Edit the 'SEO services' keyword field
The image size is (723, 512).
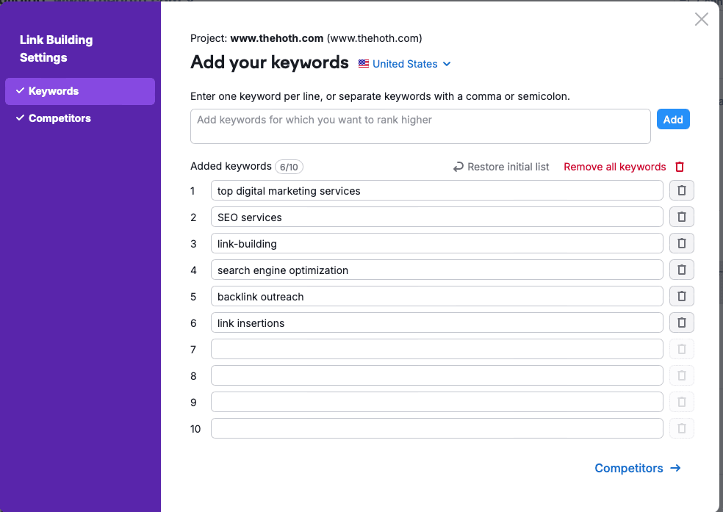coord(436,217)
